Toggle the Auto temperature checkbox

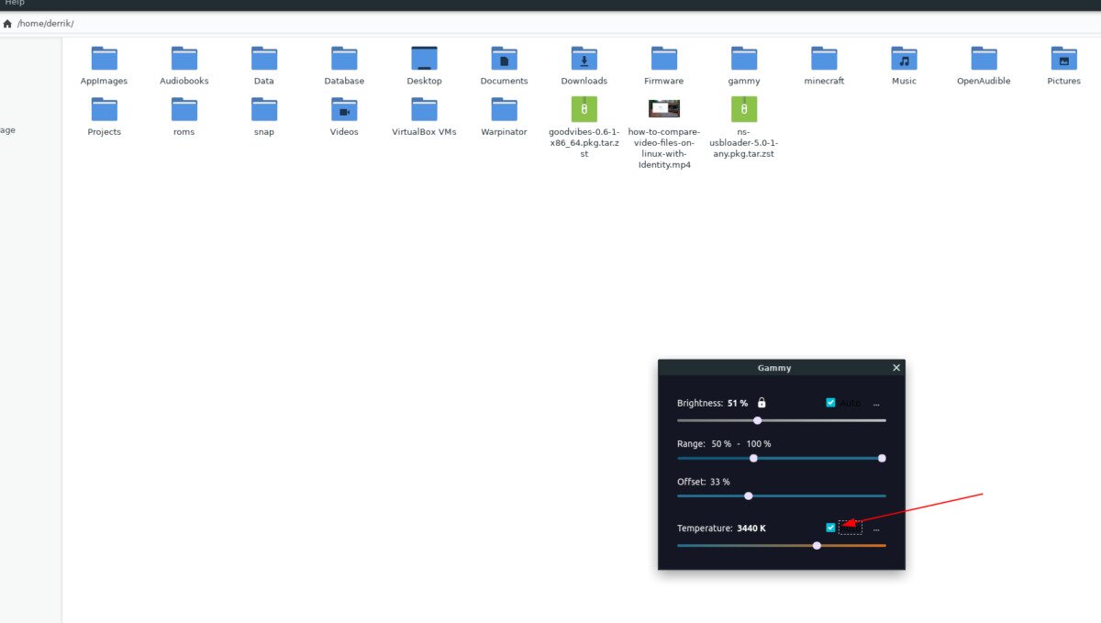(831, 528)
